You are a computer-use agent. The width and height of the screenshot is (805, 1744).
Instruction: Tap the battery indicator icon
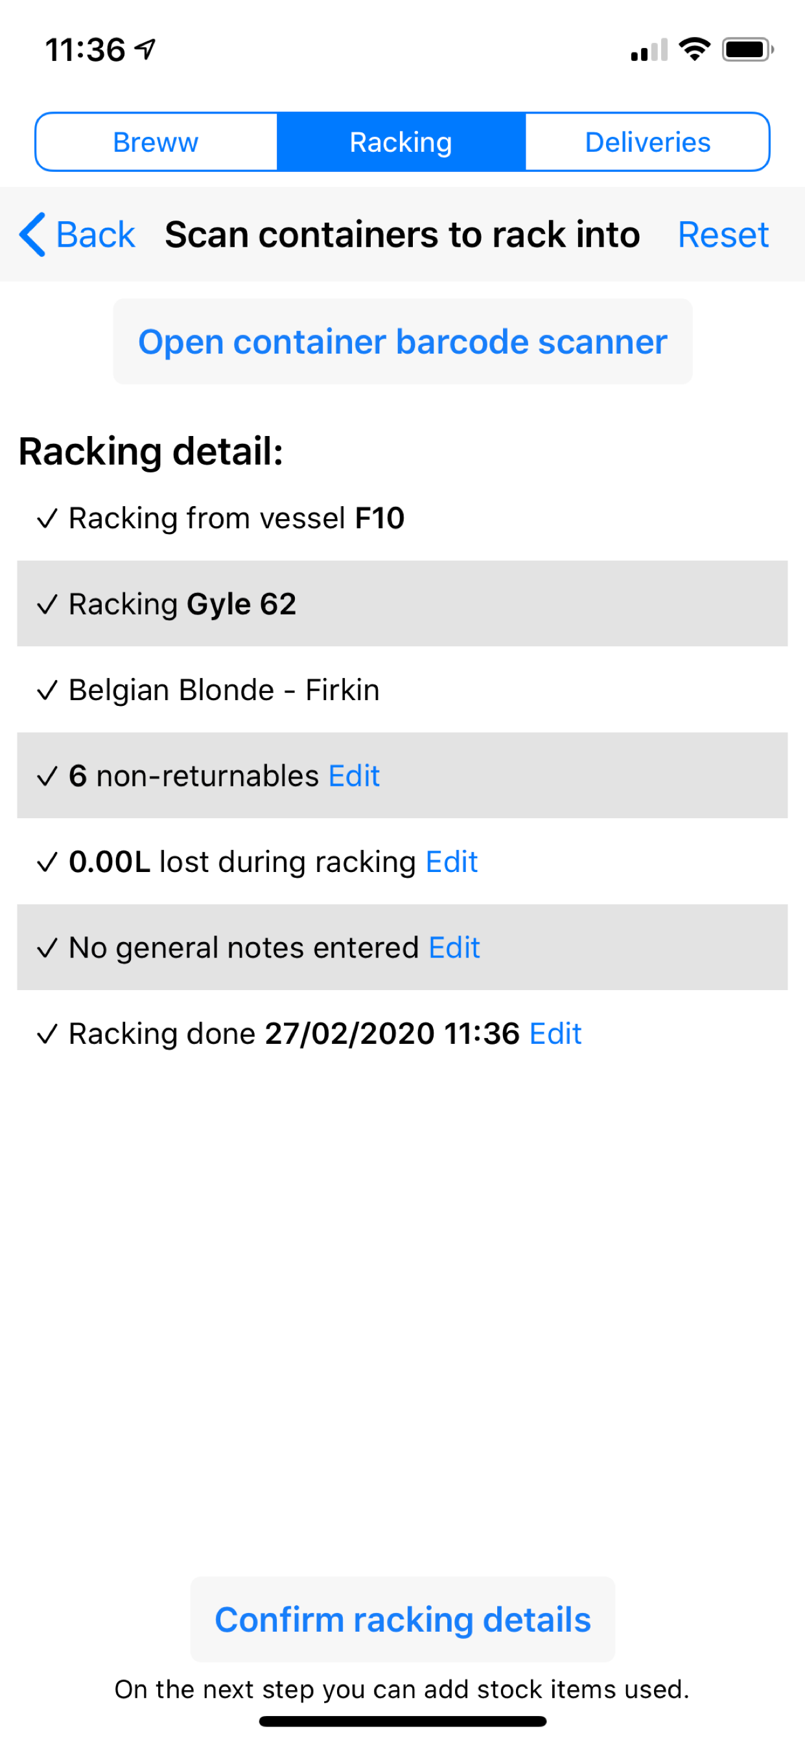click(x=747, y=49)
